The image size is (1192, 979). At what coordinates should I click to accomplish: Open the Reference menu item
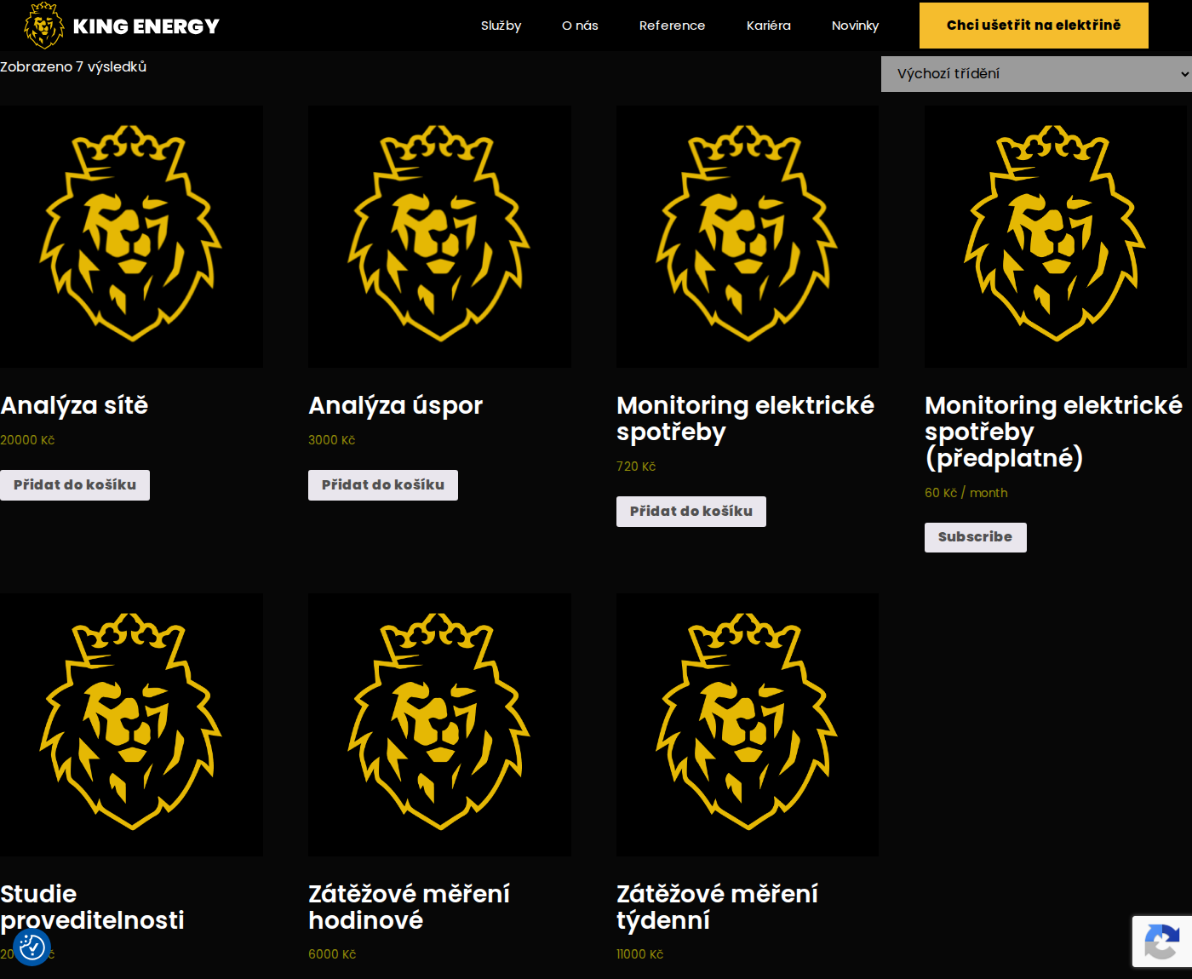tap(672, 26)
